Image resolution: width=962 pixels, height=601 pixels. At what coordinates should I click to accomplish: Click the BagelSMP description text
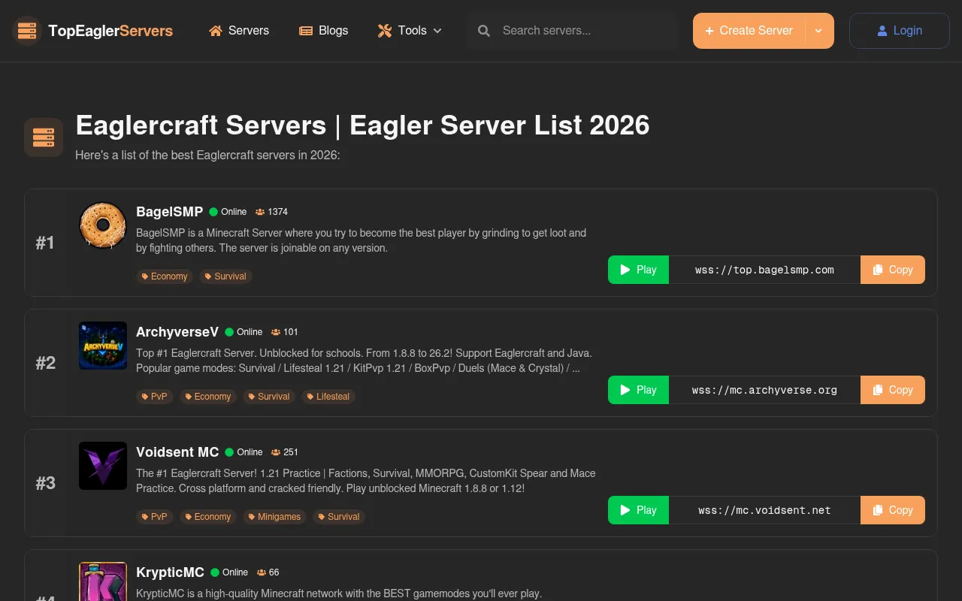[x=361, y=240]
